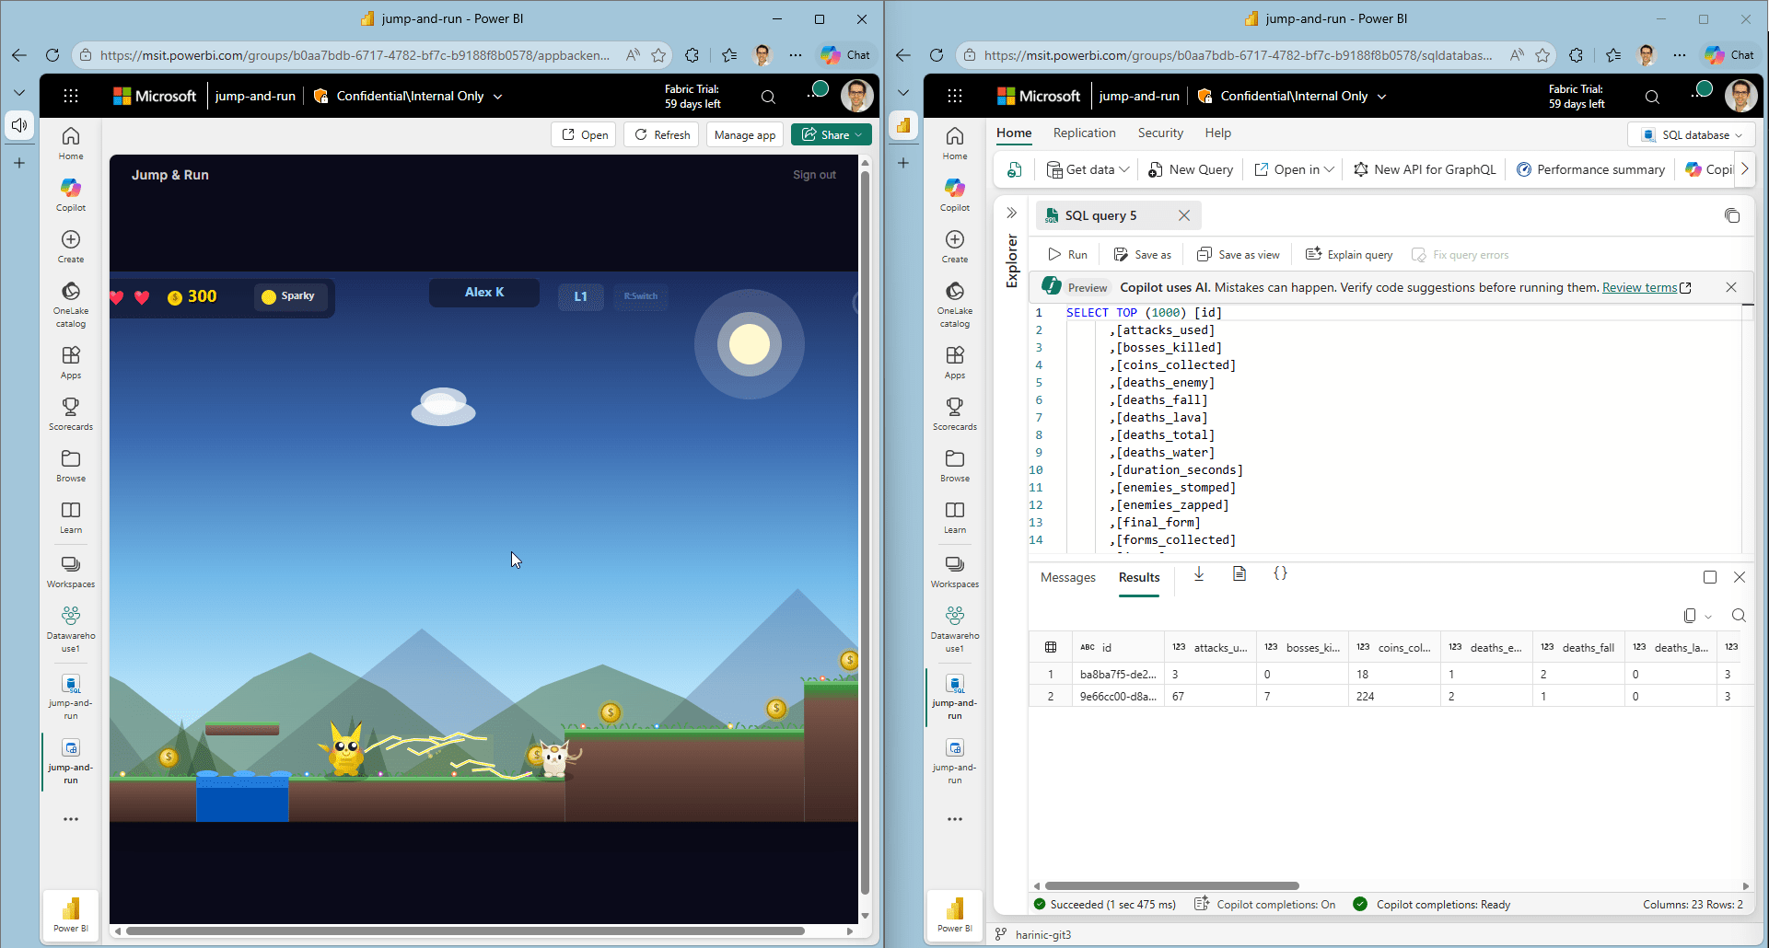Toggle the tab audio speaker in left window
This screenshot has height=948, width=1769.
click(19, 125)
